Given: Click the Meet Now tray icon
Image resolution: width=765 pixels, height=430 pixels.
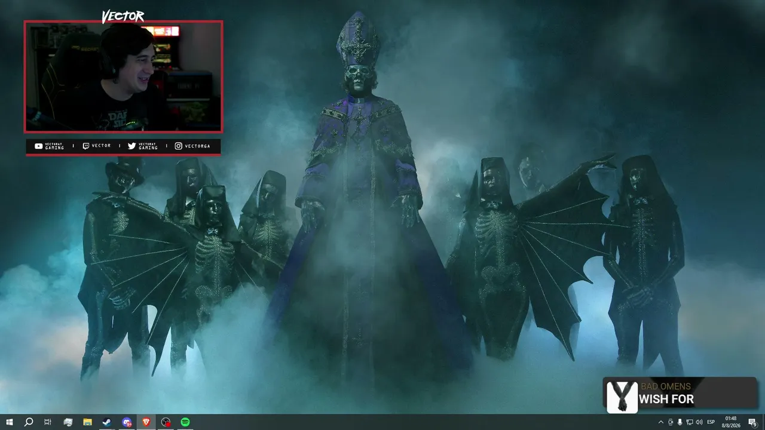Looking at the screenshot, I should click(x=671, y=422).
